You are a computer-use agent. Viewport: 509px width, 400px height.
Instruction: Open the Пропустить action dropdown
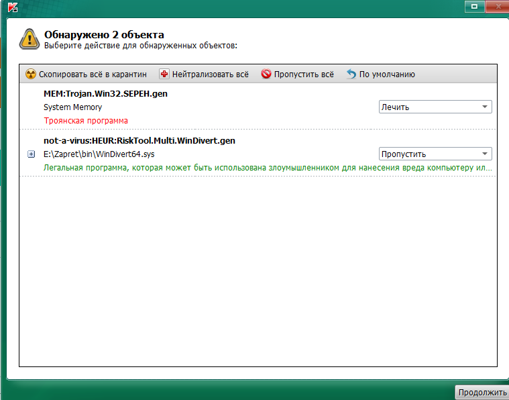(435, 154)
